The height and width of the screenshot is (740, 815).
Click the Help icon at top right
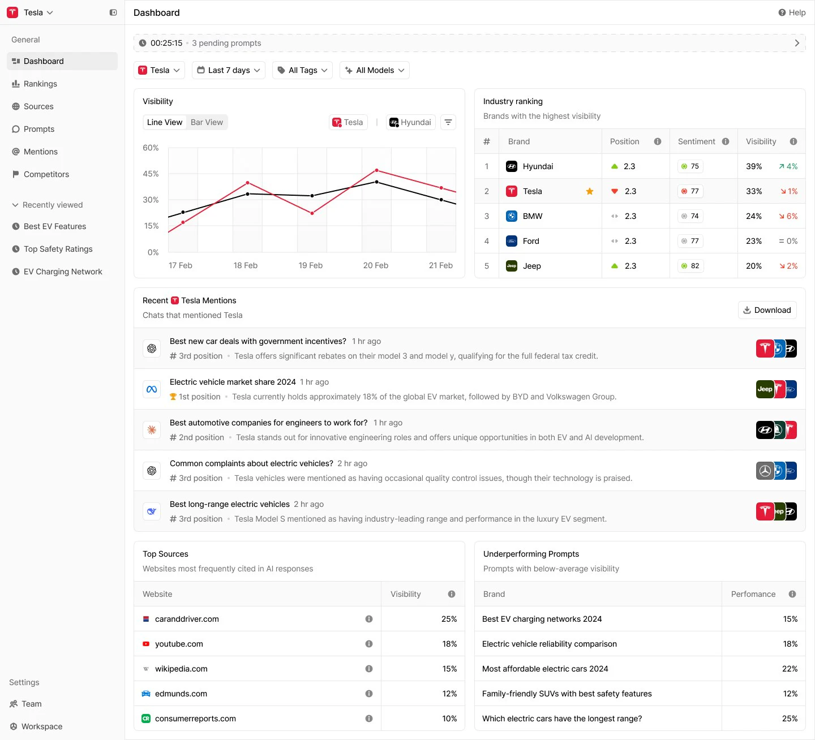coord(782,12)
